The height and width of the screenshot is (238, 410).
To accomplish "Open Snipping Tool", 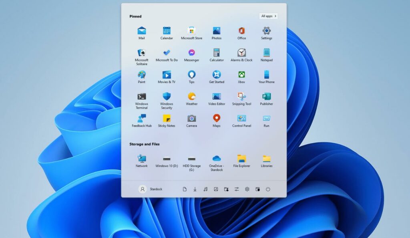I will pyautogui.click(x=241, y=99).
